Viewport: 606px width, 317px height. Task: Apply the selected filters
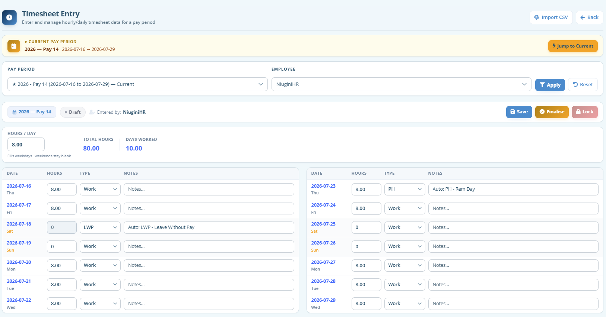point(550,85)
